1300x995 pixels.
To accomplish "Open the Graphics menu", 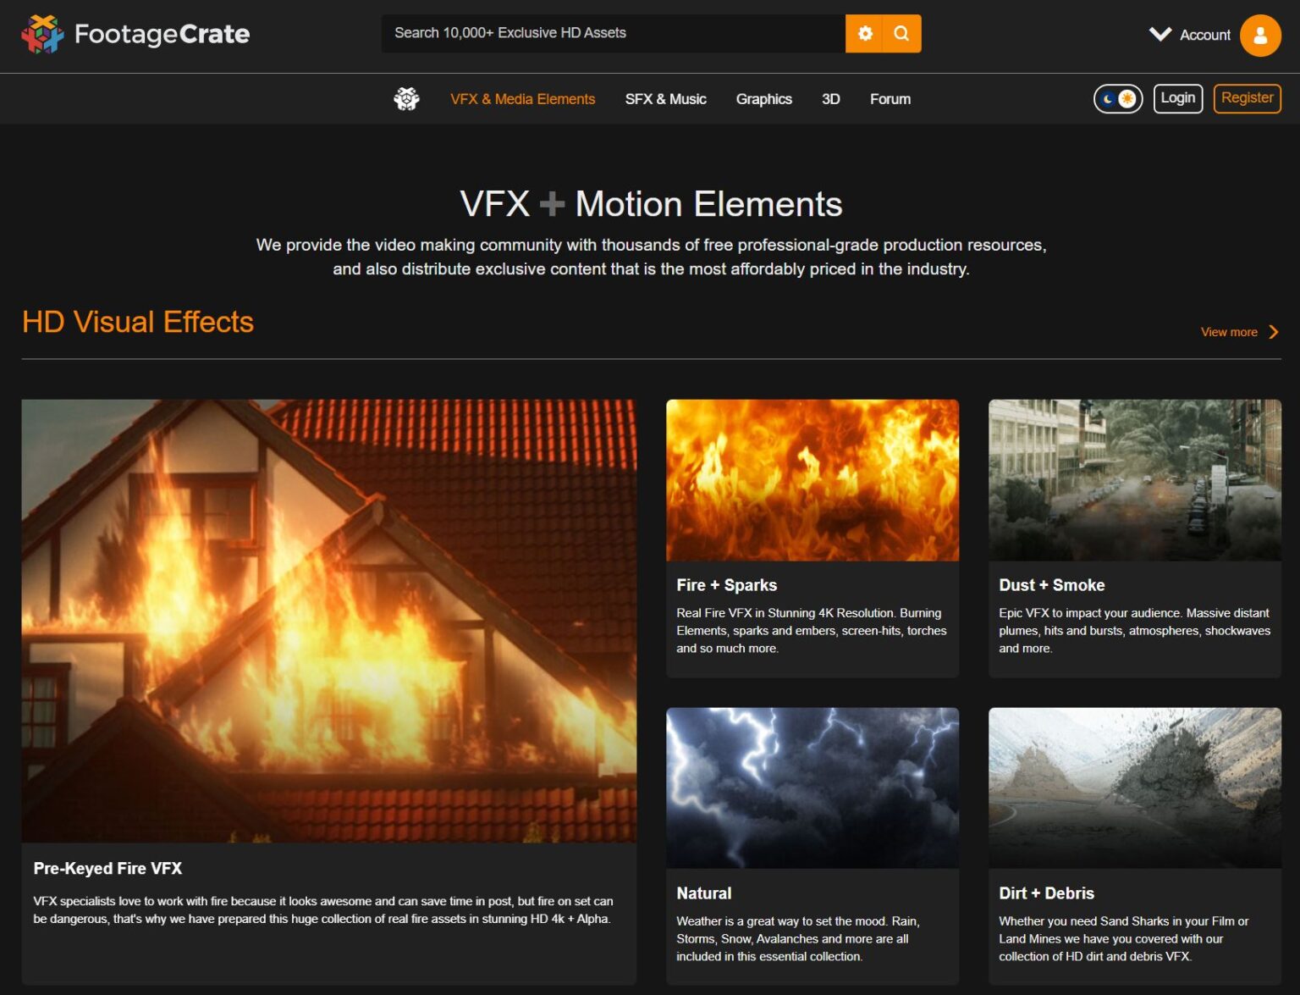I will coord(763,99).
